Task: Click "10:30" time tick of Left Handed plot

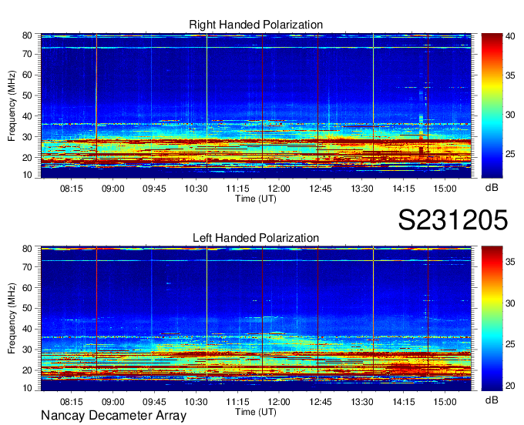Action: point(196,402)
